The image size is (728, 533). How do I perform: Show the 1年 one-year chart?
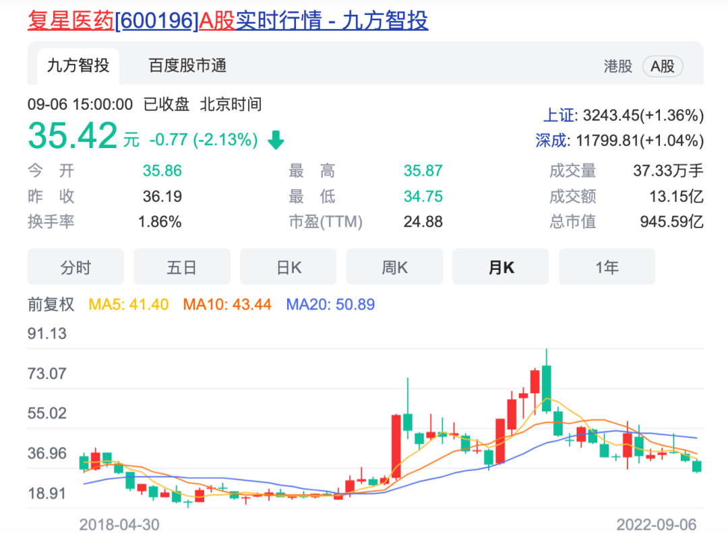[607, 267]
